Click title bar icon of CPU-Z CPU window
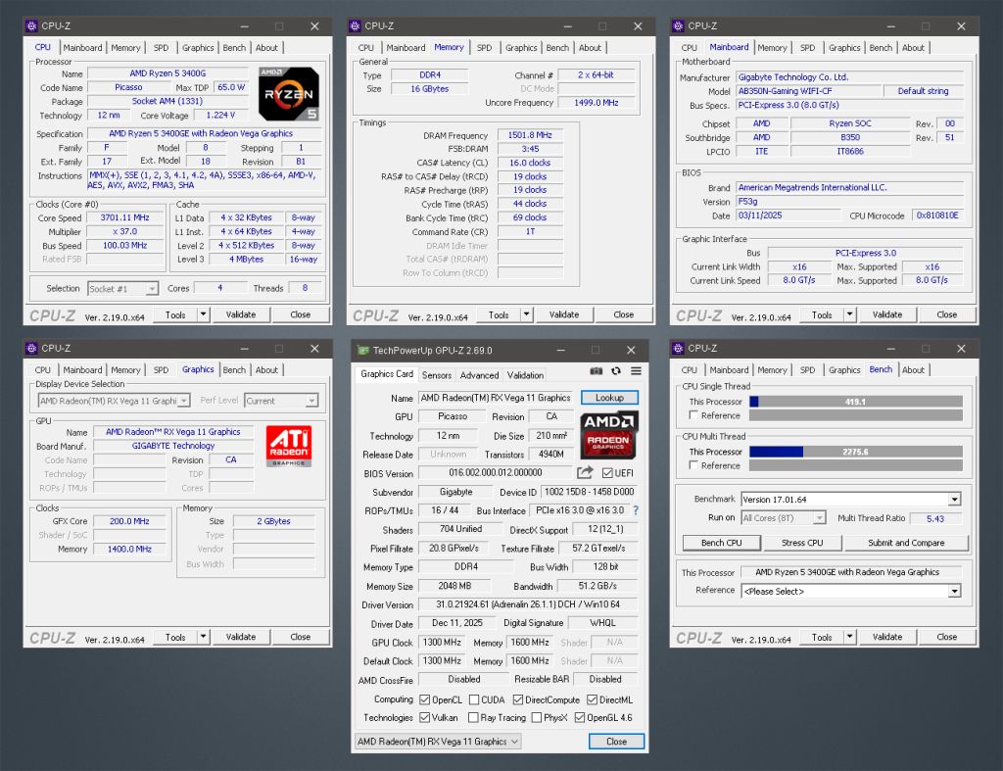Viewport: 1003px width, 771px height. (x=31, y=26)
